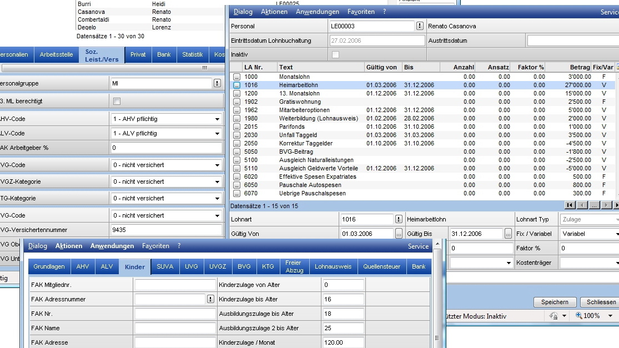Open the date picker for Gültig Von
This screenshot has width=619, height=348.
coord(399,234)
